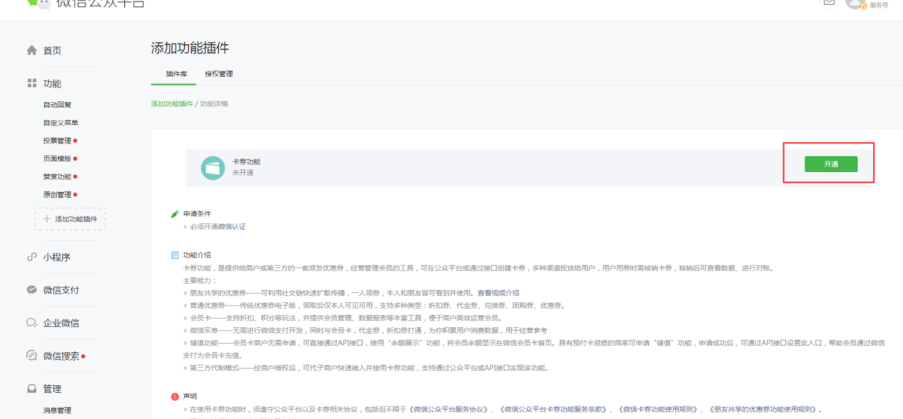Click the home icon beside 首页
Viewport: 903px width, 419px height.
coord(32,51)
